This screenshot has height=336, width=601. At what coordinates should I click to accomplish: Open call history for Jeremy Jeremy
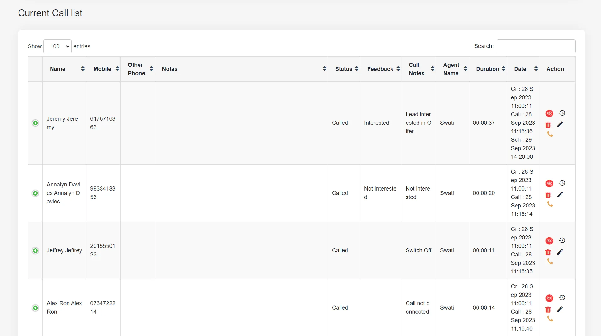562,113
